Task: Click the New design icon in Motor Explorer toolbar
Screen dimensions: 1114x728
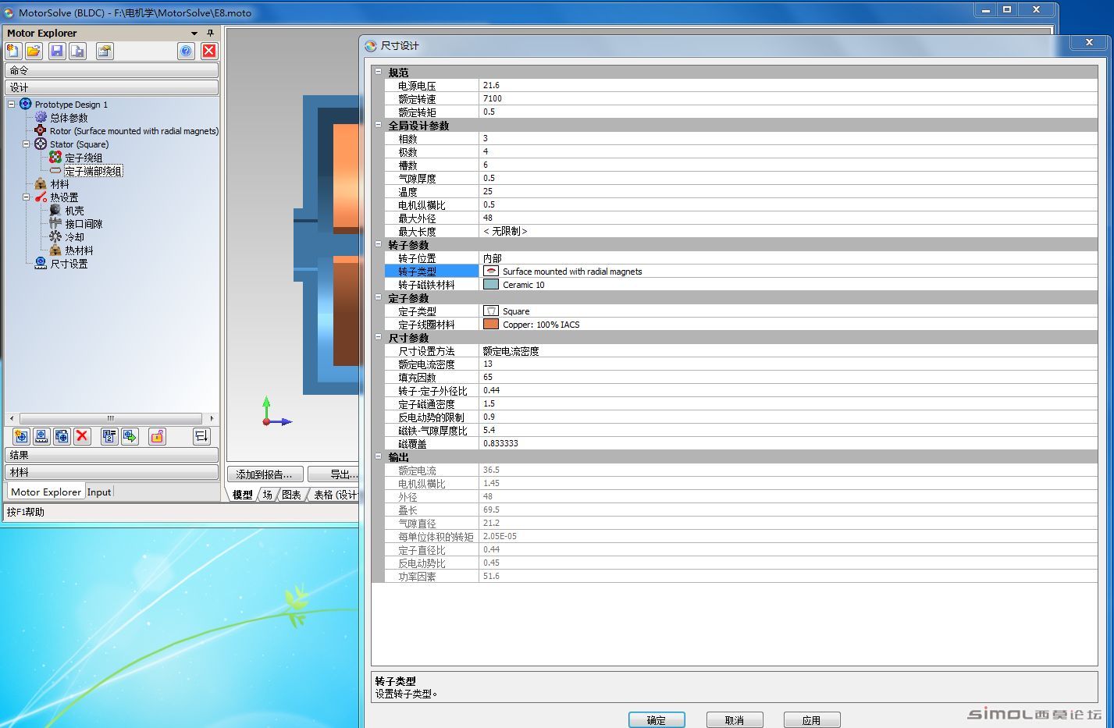Action: coord(13,51)
